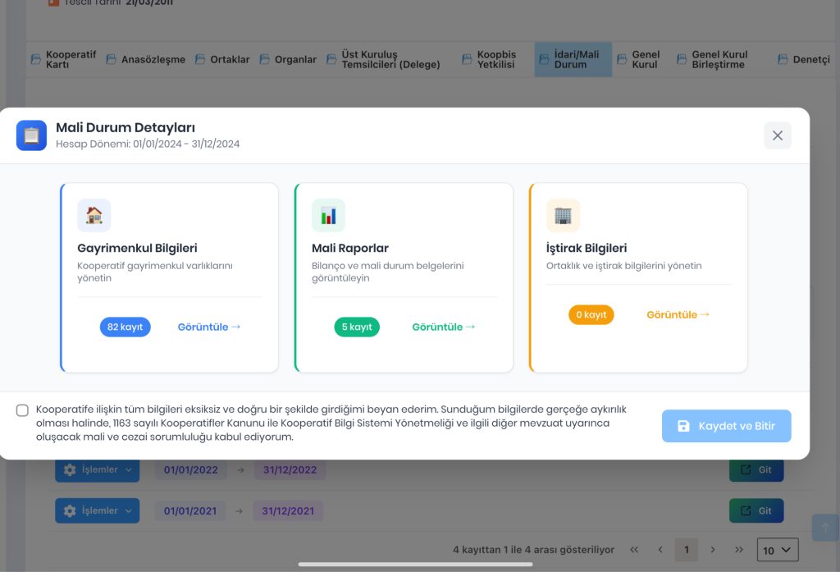Image resolution: width=840 pixels, height=572 pixels.
Task: Click the 31/12/2021 end date badge
Action: pos(288,511)
